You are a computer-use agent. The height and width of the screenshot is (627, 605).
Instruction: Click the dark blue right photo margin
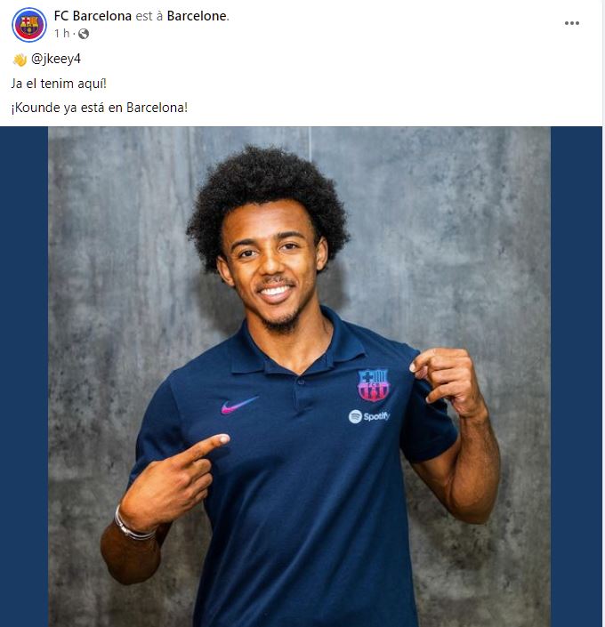pos(577,377)
